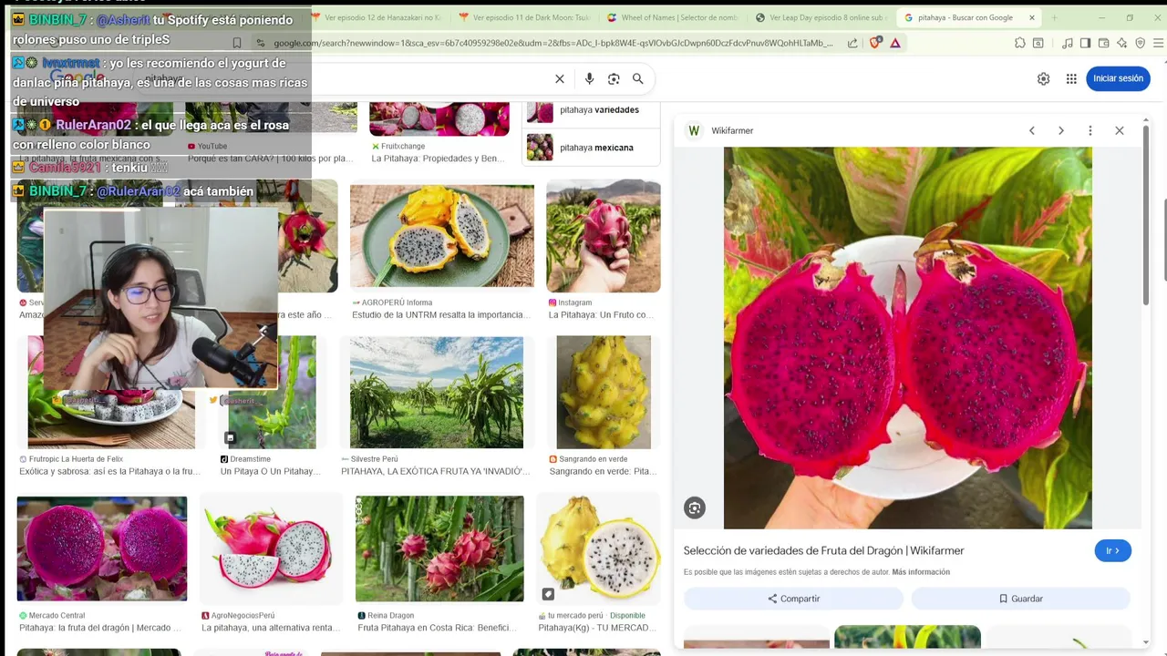The height and width of the screenshot is (656, 1167).
Task: Open the Sangrando en verde yellow fruit image
Action: click(x=604, y=393)
